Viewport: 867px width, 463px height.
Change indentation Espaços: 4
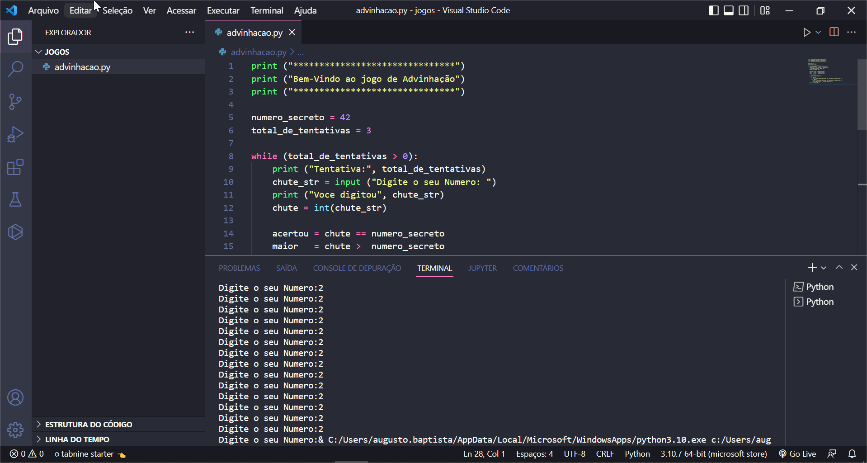[535, 454]
